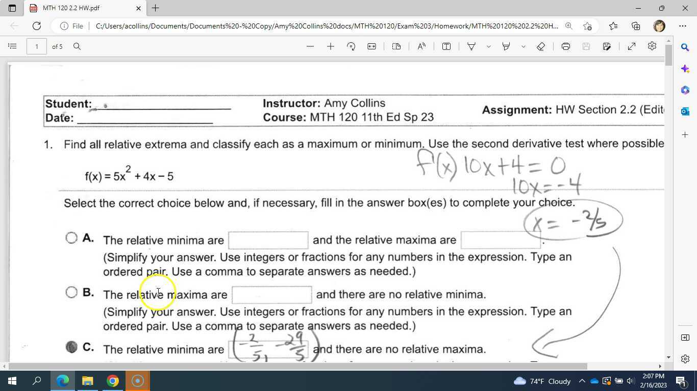Switch to the MTH 120 2.2 HW.pdf tab
Screen dimensions: 697x391
point(82,8)
